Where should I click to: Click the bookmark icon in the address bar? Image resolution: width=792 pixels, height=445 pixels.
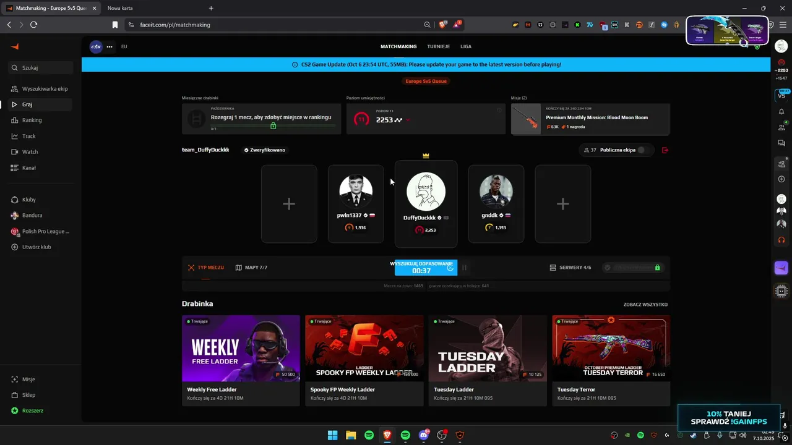coord(115,25)
